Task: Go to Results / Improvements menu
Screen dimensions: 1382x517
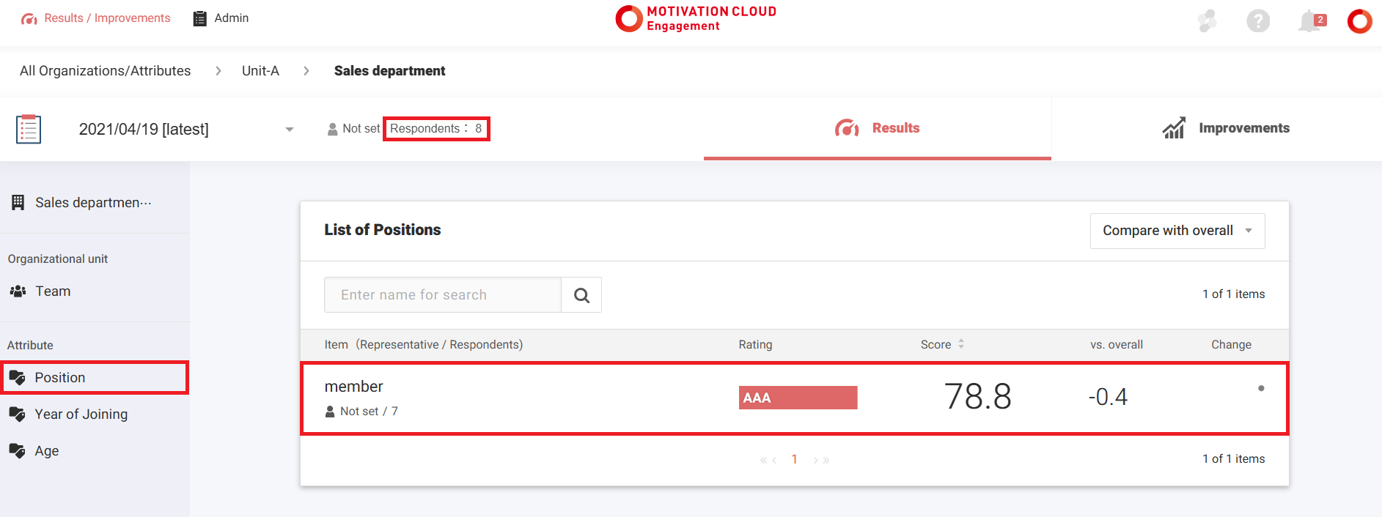Action: pyautogui.click(x=96, y=18)
